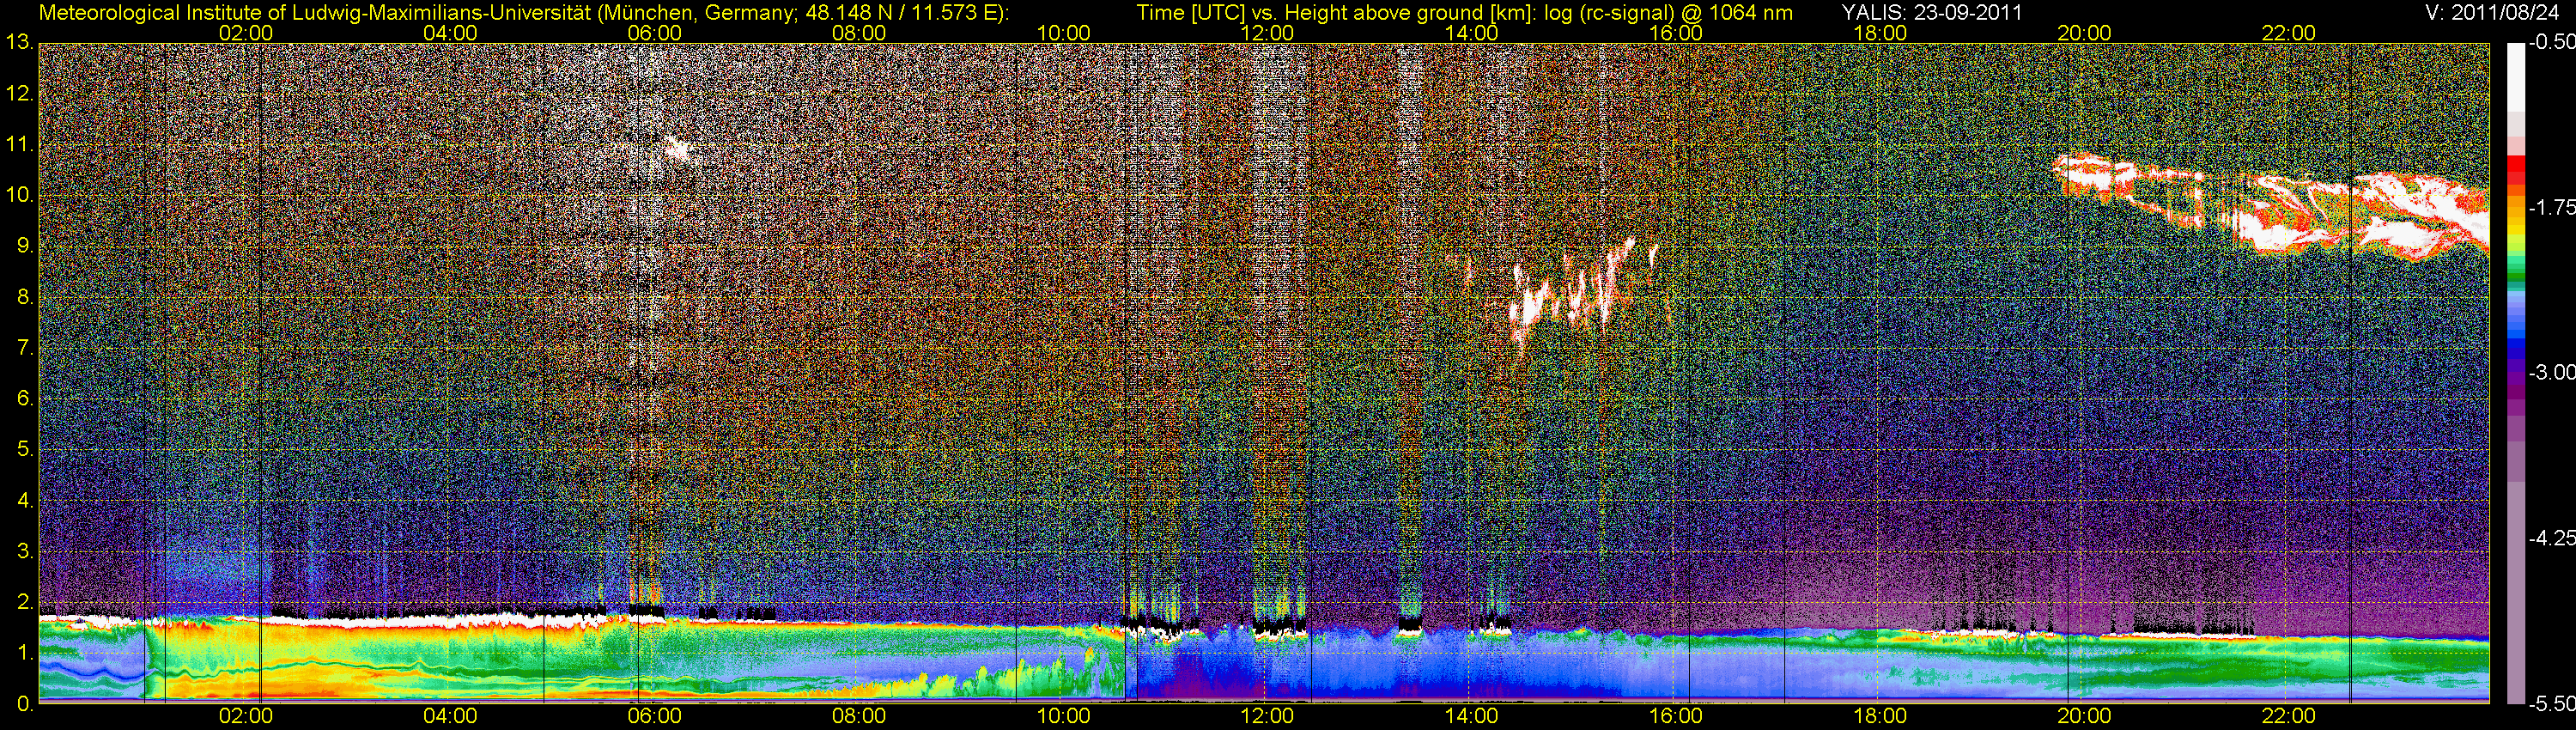This screenshot has height=730, width=2576.
Task: Click the 12 km height axis label
Action: (20, 94)
